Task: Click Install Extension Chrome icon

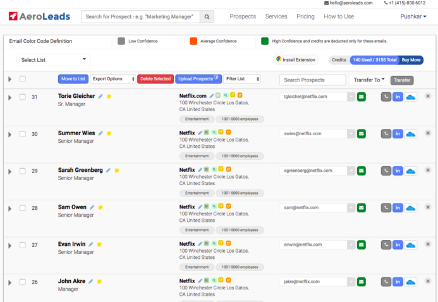Action: (x=278, y=59)
